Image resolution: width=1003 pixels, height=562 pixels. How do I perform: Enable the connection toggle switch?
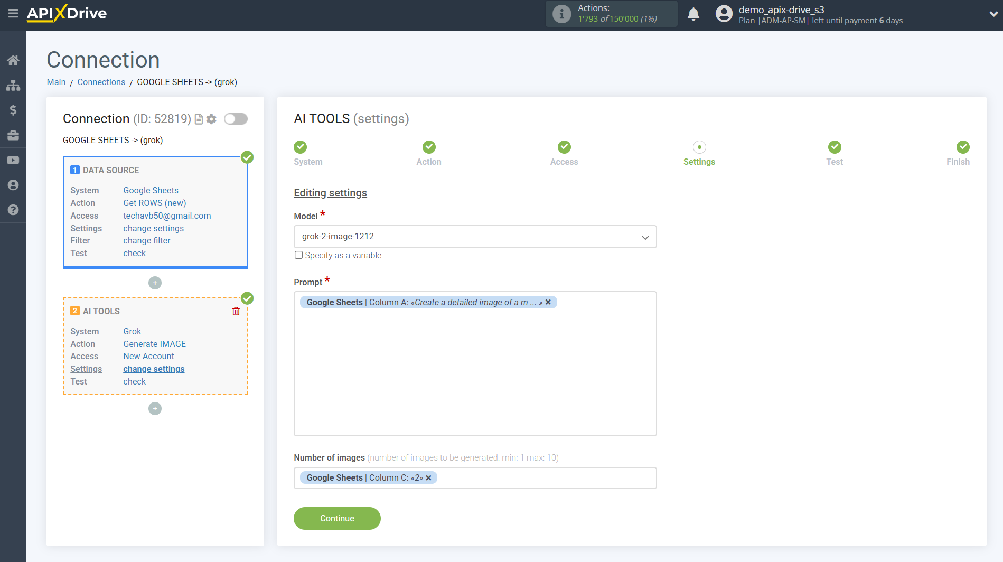point(236,119)
